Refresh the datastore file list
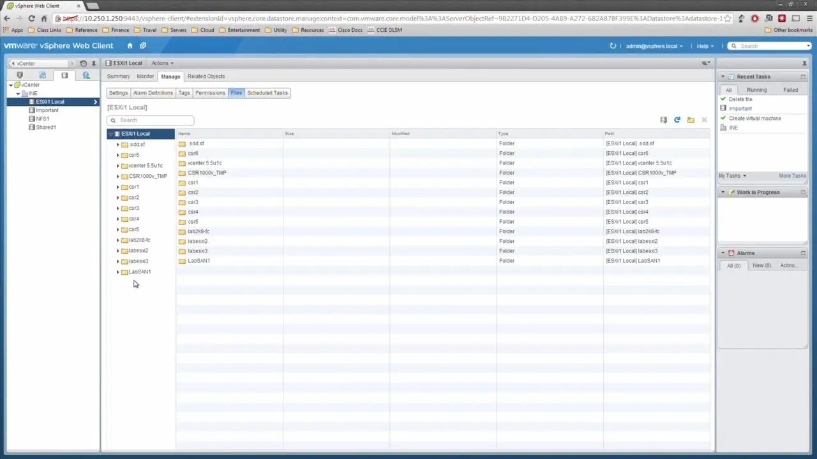Image resolution: width=817 pixels, height=459 pixels. (677, 120)
